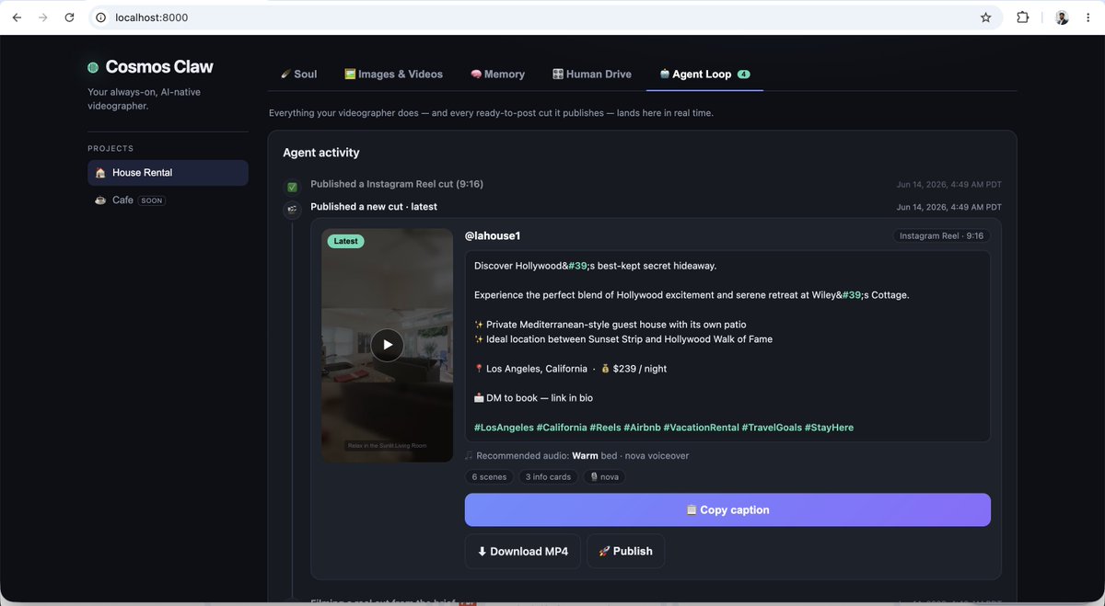Select the Cafe project
Viewport: 1105px width, 606px height.
[x=168, y=200]
